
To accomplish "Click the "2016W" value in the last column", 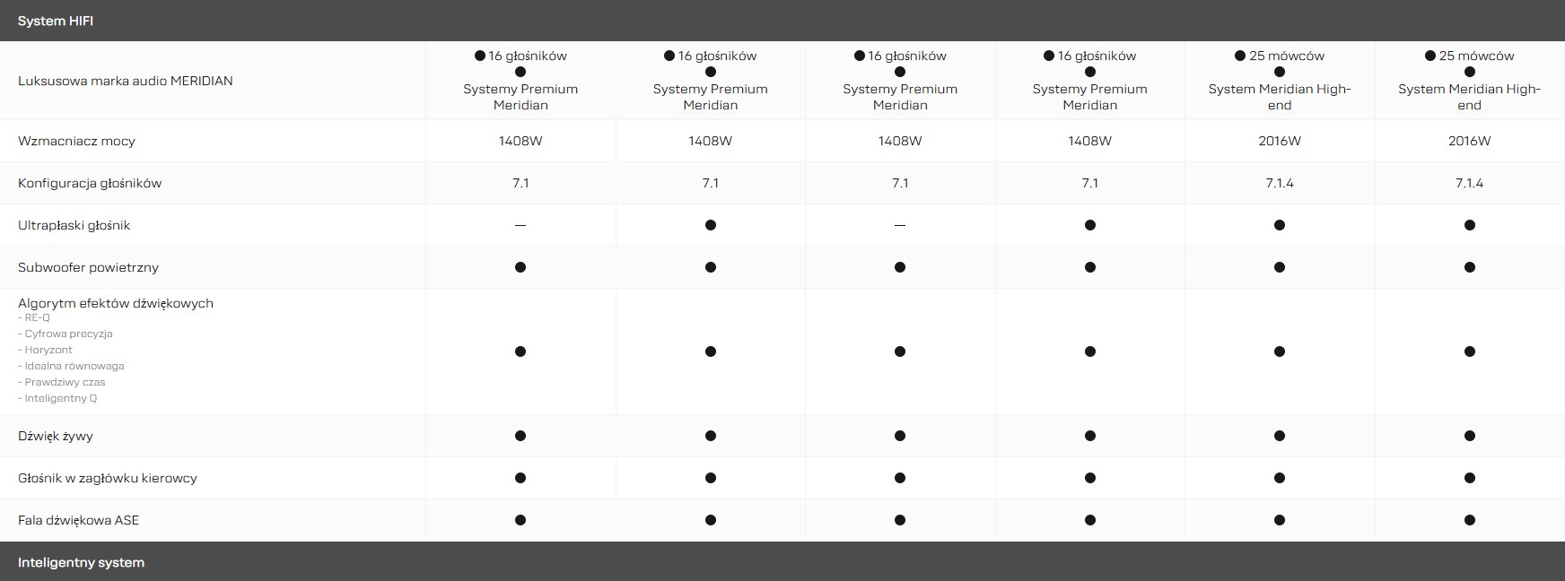I will tap(1469, 141).
